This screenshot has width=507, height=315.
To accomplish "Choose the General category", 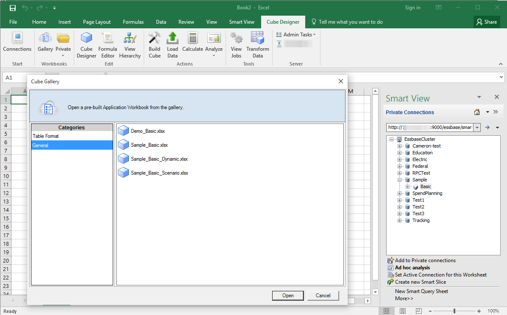I will click(x=72, y=145).
